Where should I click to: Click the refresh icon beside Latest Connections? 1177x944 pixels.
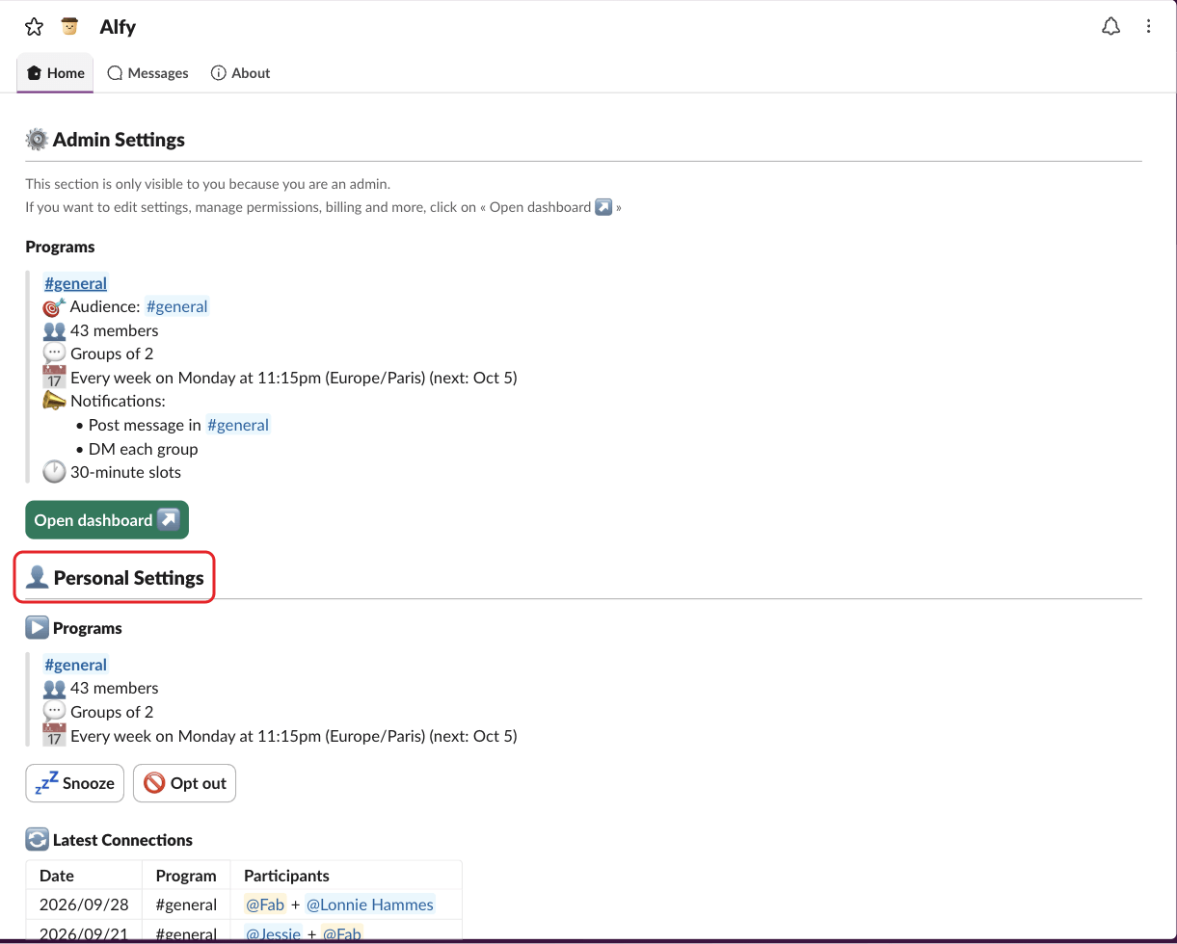(x=37, y=840)
